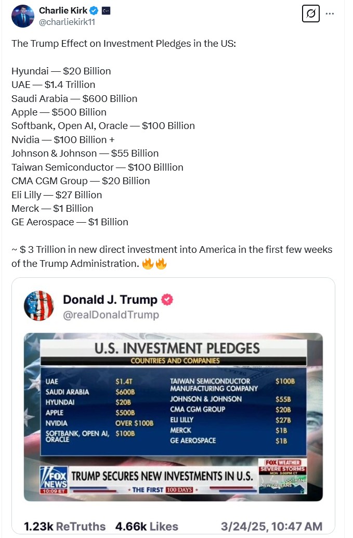This screenshot has height=538, width=353.
Task: Click the Fox Weather severe storms inset
Action: click(x=282, y=476)
